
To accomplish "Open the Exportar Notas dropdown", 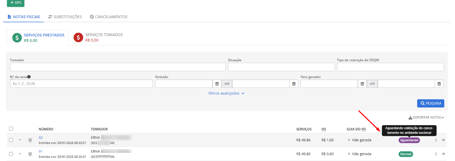I will click(x=426, y=117).
